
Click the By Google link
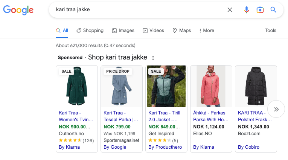click(x=115, y=147)
